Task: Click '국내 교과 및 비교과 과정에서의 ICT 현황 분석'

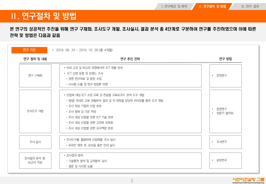Action: [94, 68]
